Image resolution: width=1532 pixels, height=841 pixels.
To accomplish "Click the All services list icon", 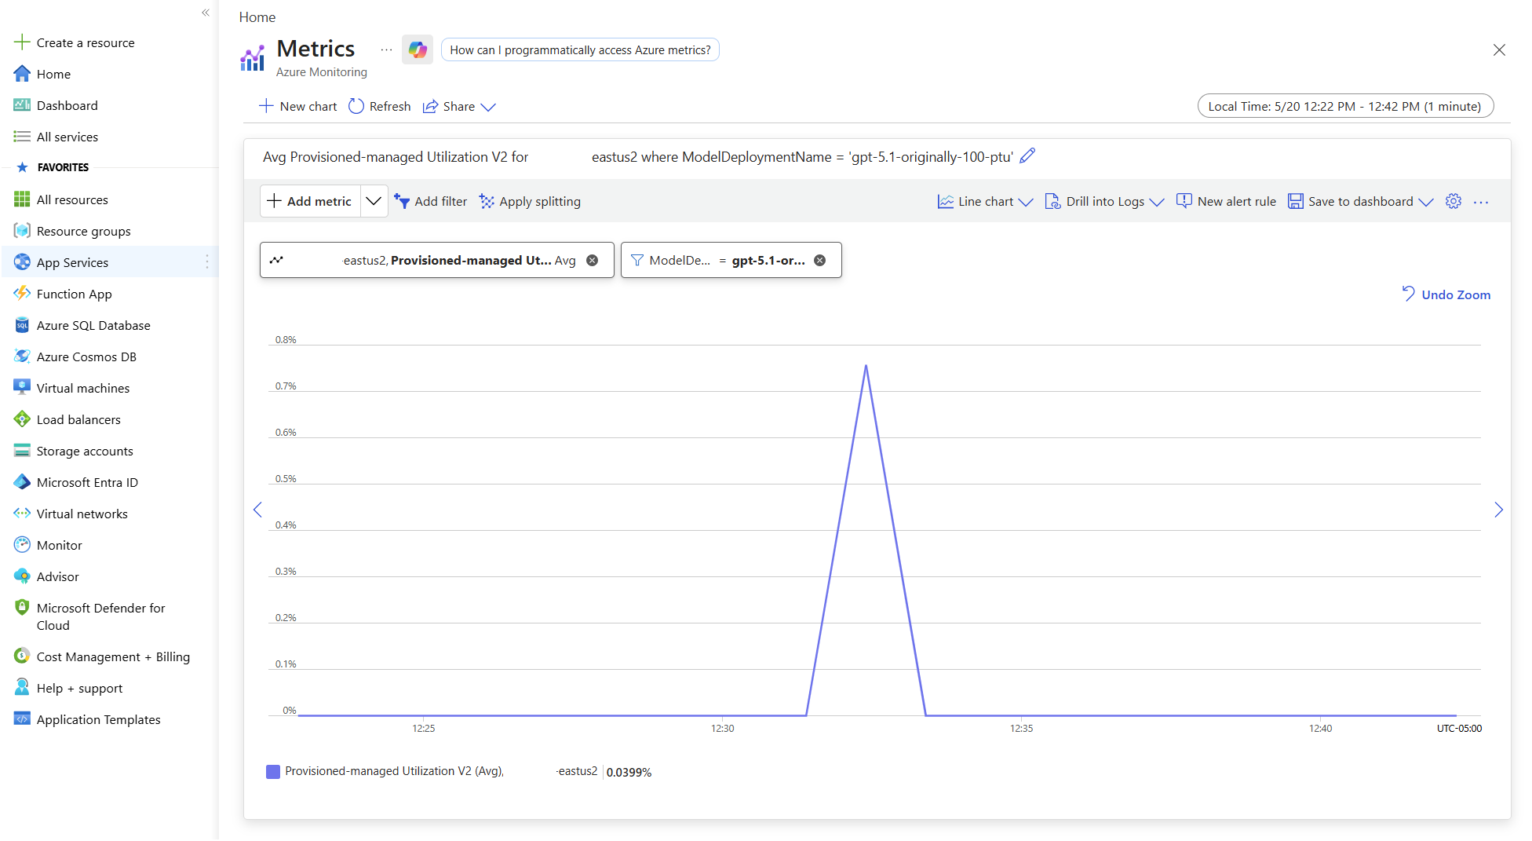I will (22, 137).
